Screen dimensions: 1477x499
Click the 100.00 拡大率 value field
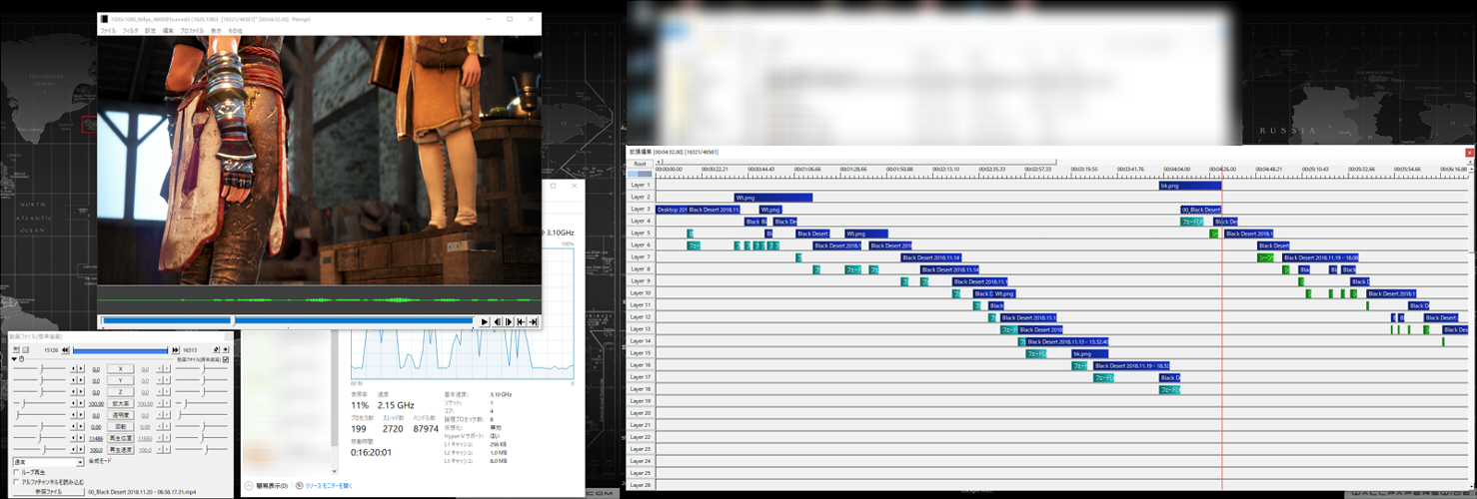(96, 403)
